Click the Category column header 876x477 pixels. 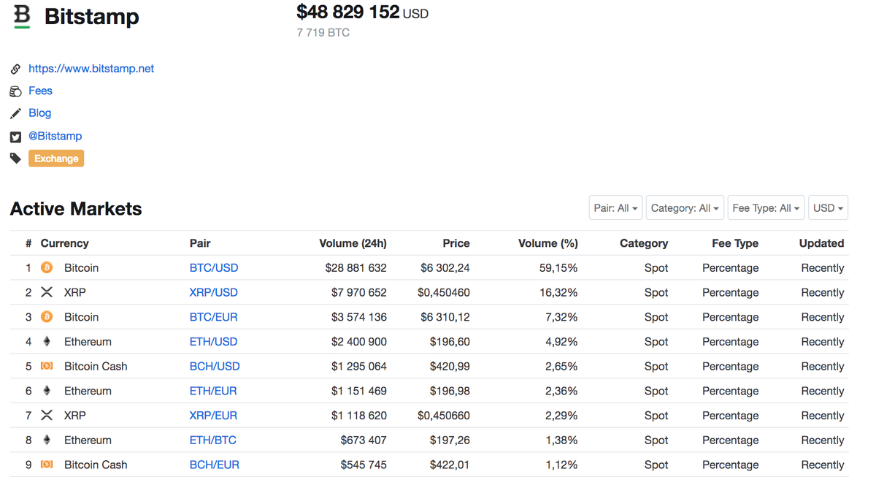644,243
